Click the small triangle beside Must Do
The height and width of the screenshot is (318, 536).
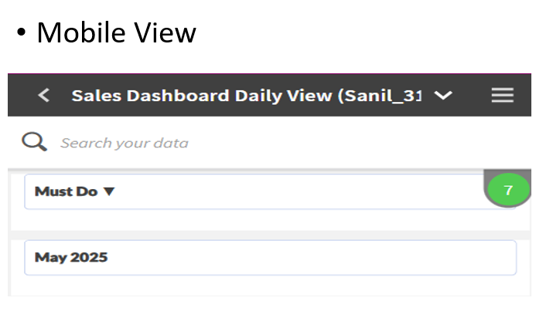(x=108, y=191)
